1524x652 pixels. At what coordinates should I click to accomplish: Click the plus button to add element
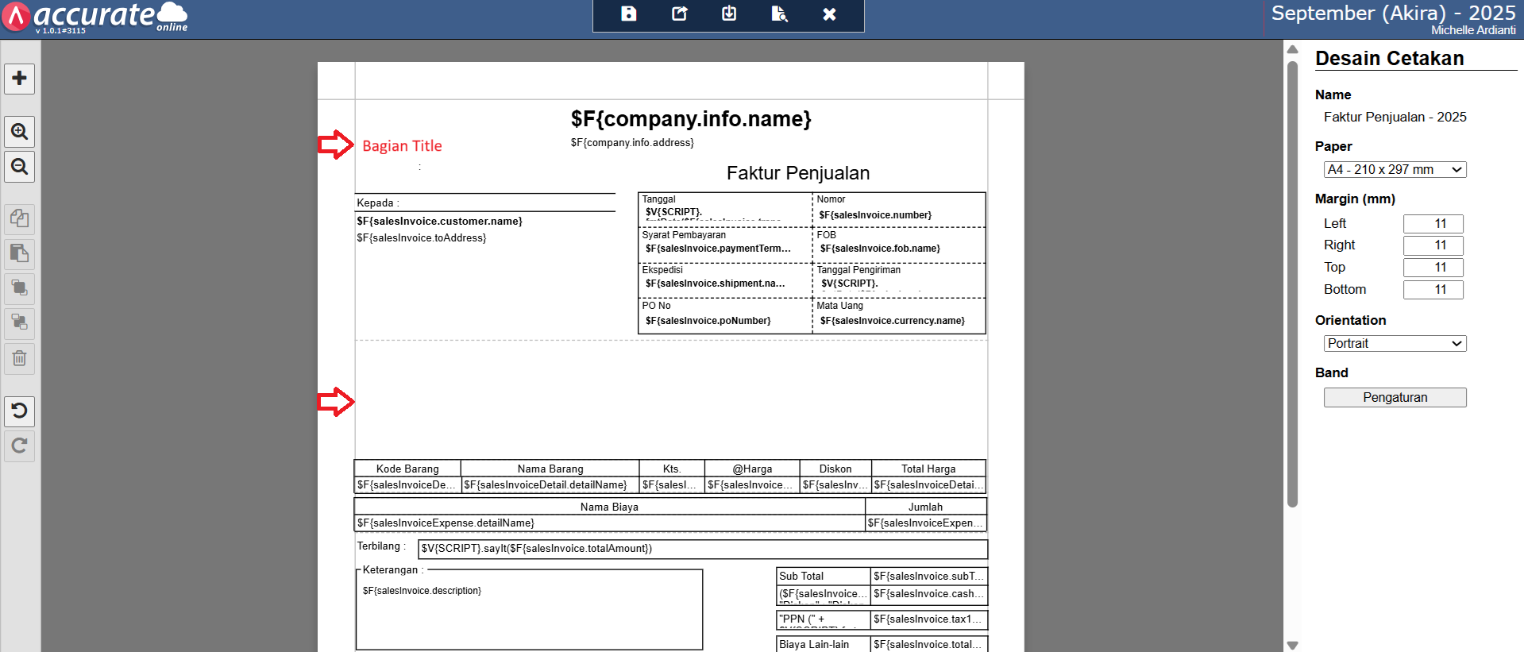pyautogui.click(x=20, y=79)
